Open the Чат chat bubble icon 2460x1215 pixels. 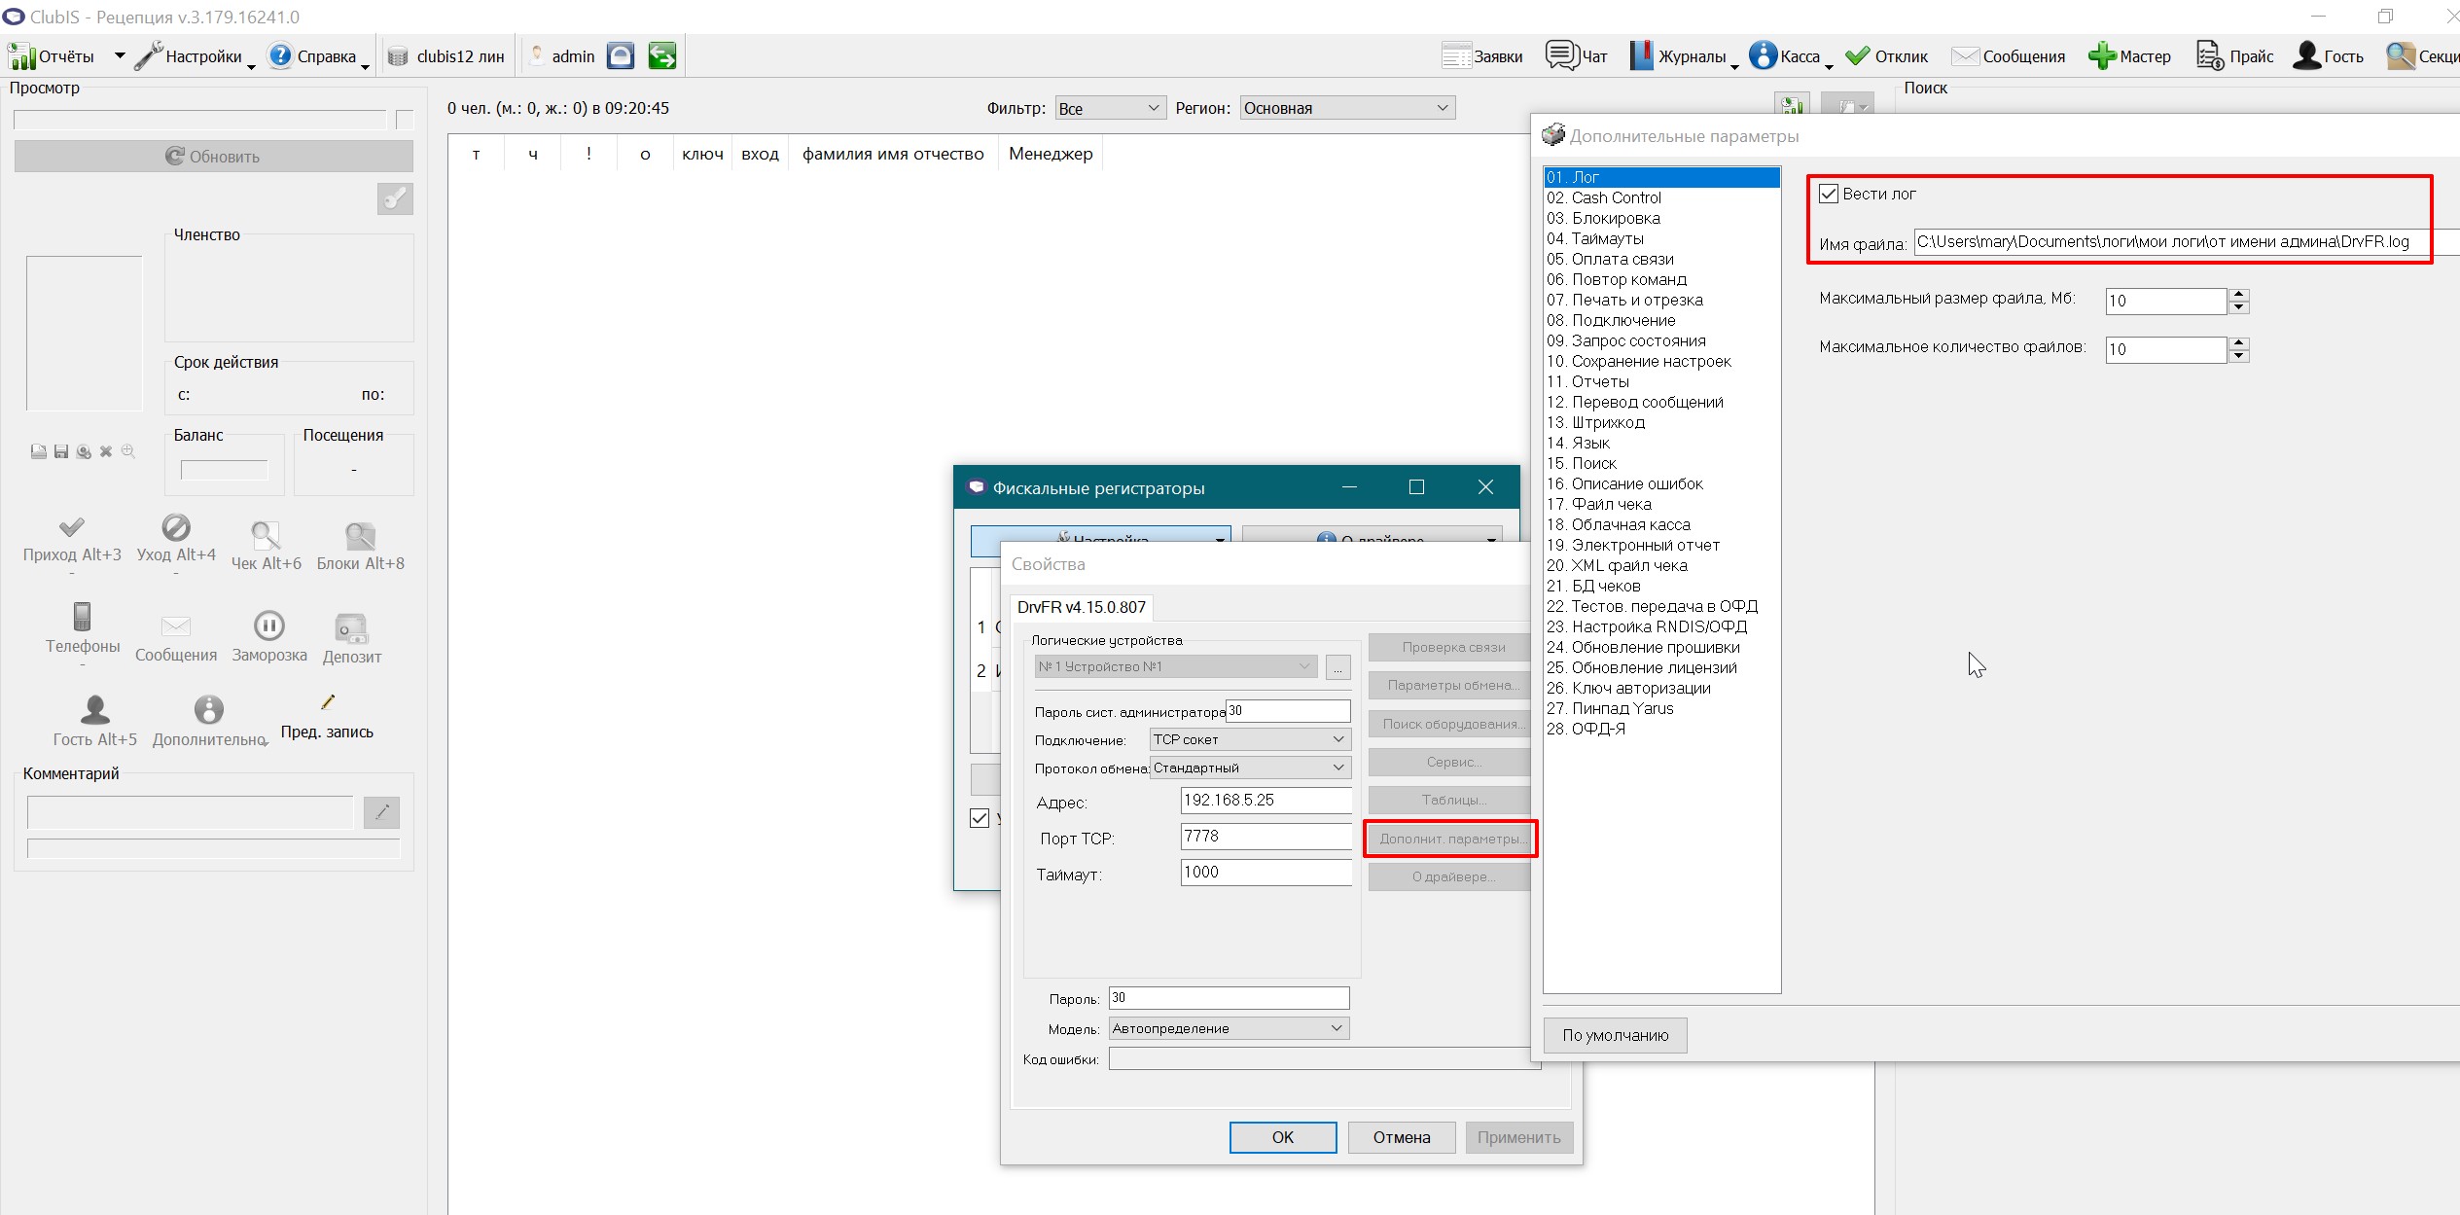pos(1561,55)
